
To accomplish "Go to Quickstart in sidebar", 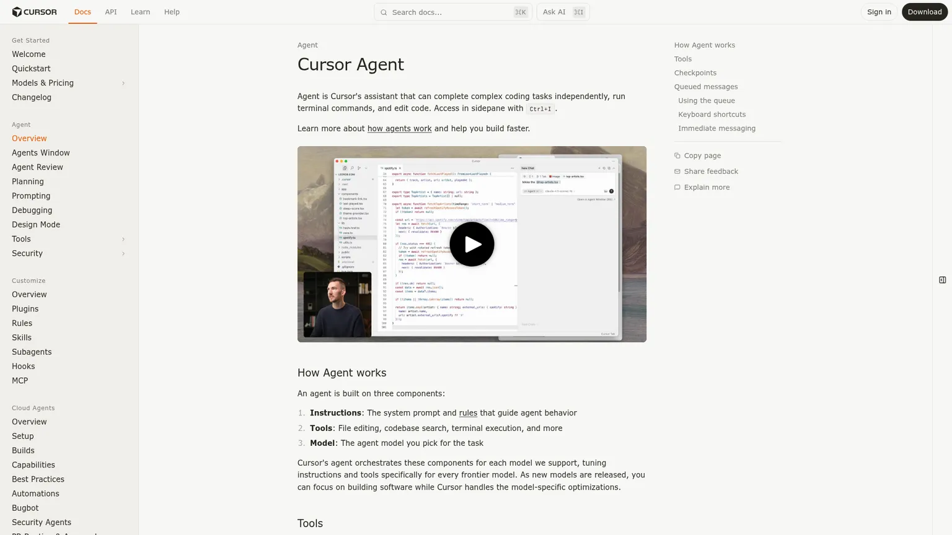I will click(31, 69).
